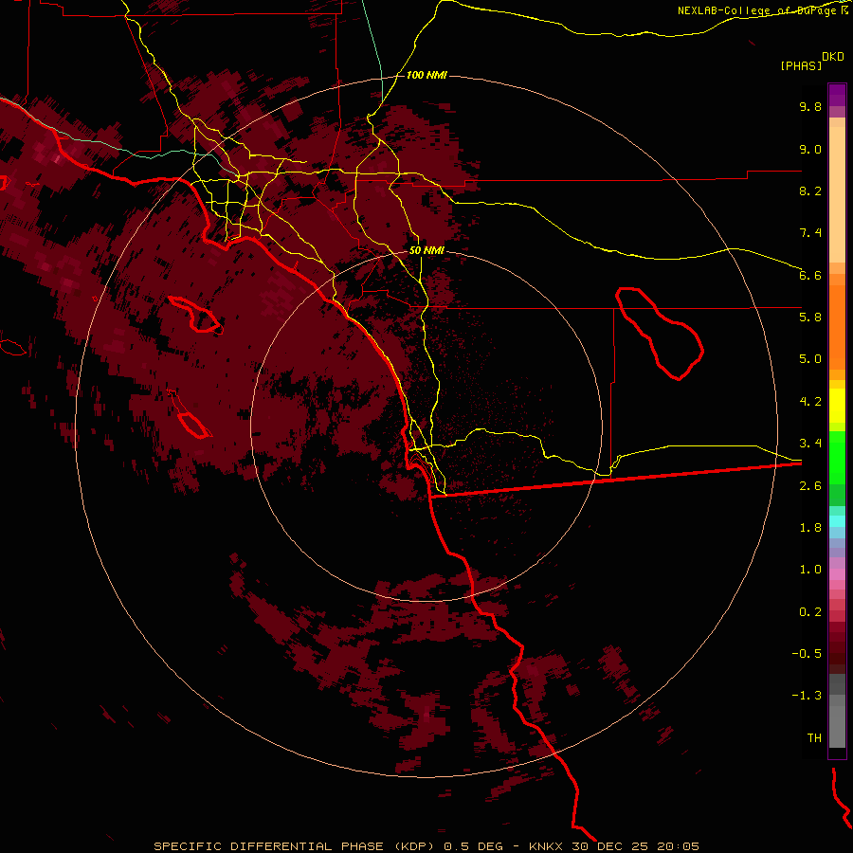This screenshot has width=853, height=853.
Task: Click the 100 NMI range ring label
Action: pyautogui.click(x=427, y=75)
